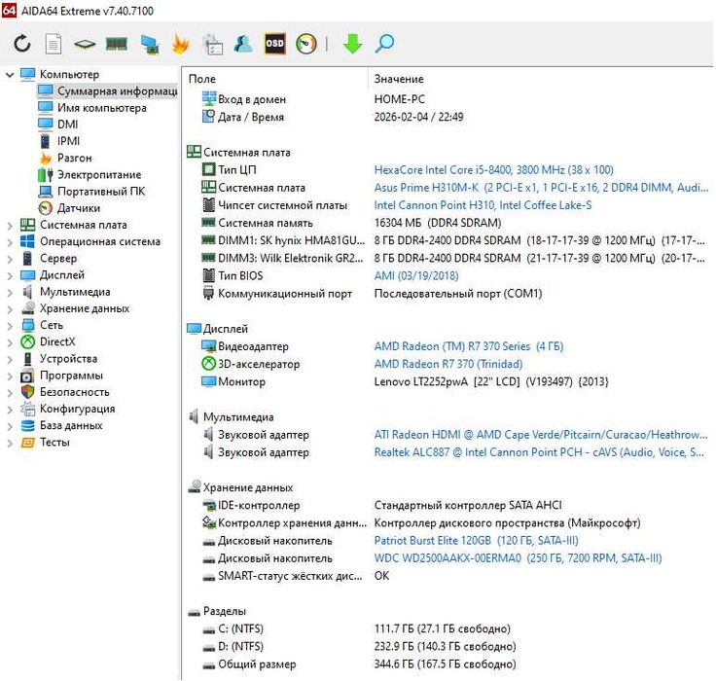
Task: Expand the Хранение данных tree node
Action: coord(10,309)
